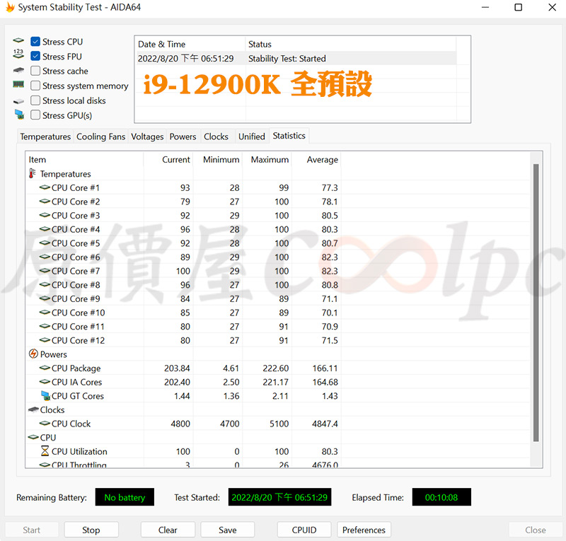Open the Clocks tab
The height and width of the screenshot is (541, 566).
[216, 136]
